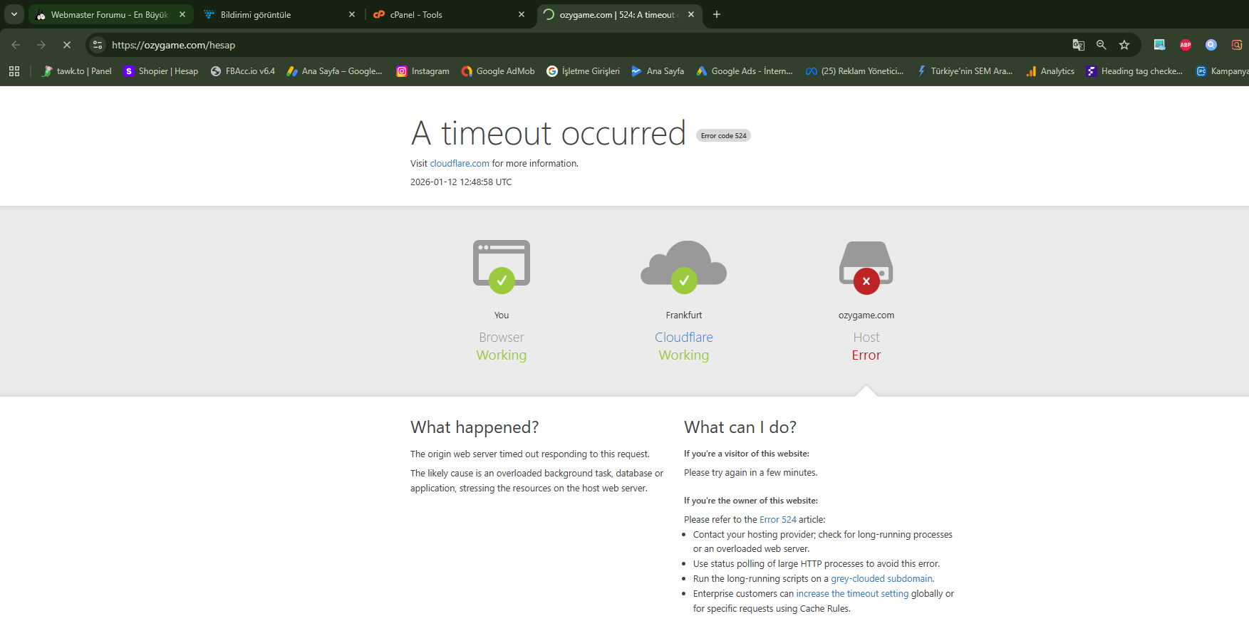Open the orange search scan extension

(1237, 45)
